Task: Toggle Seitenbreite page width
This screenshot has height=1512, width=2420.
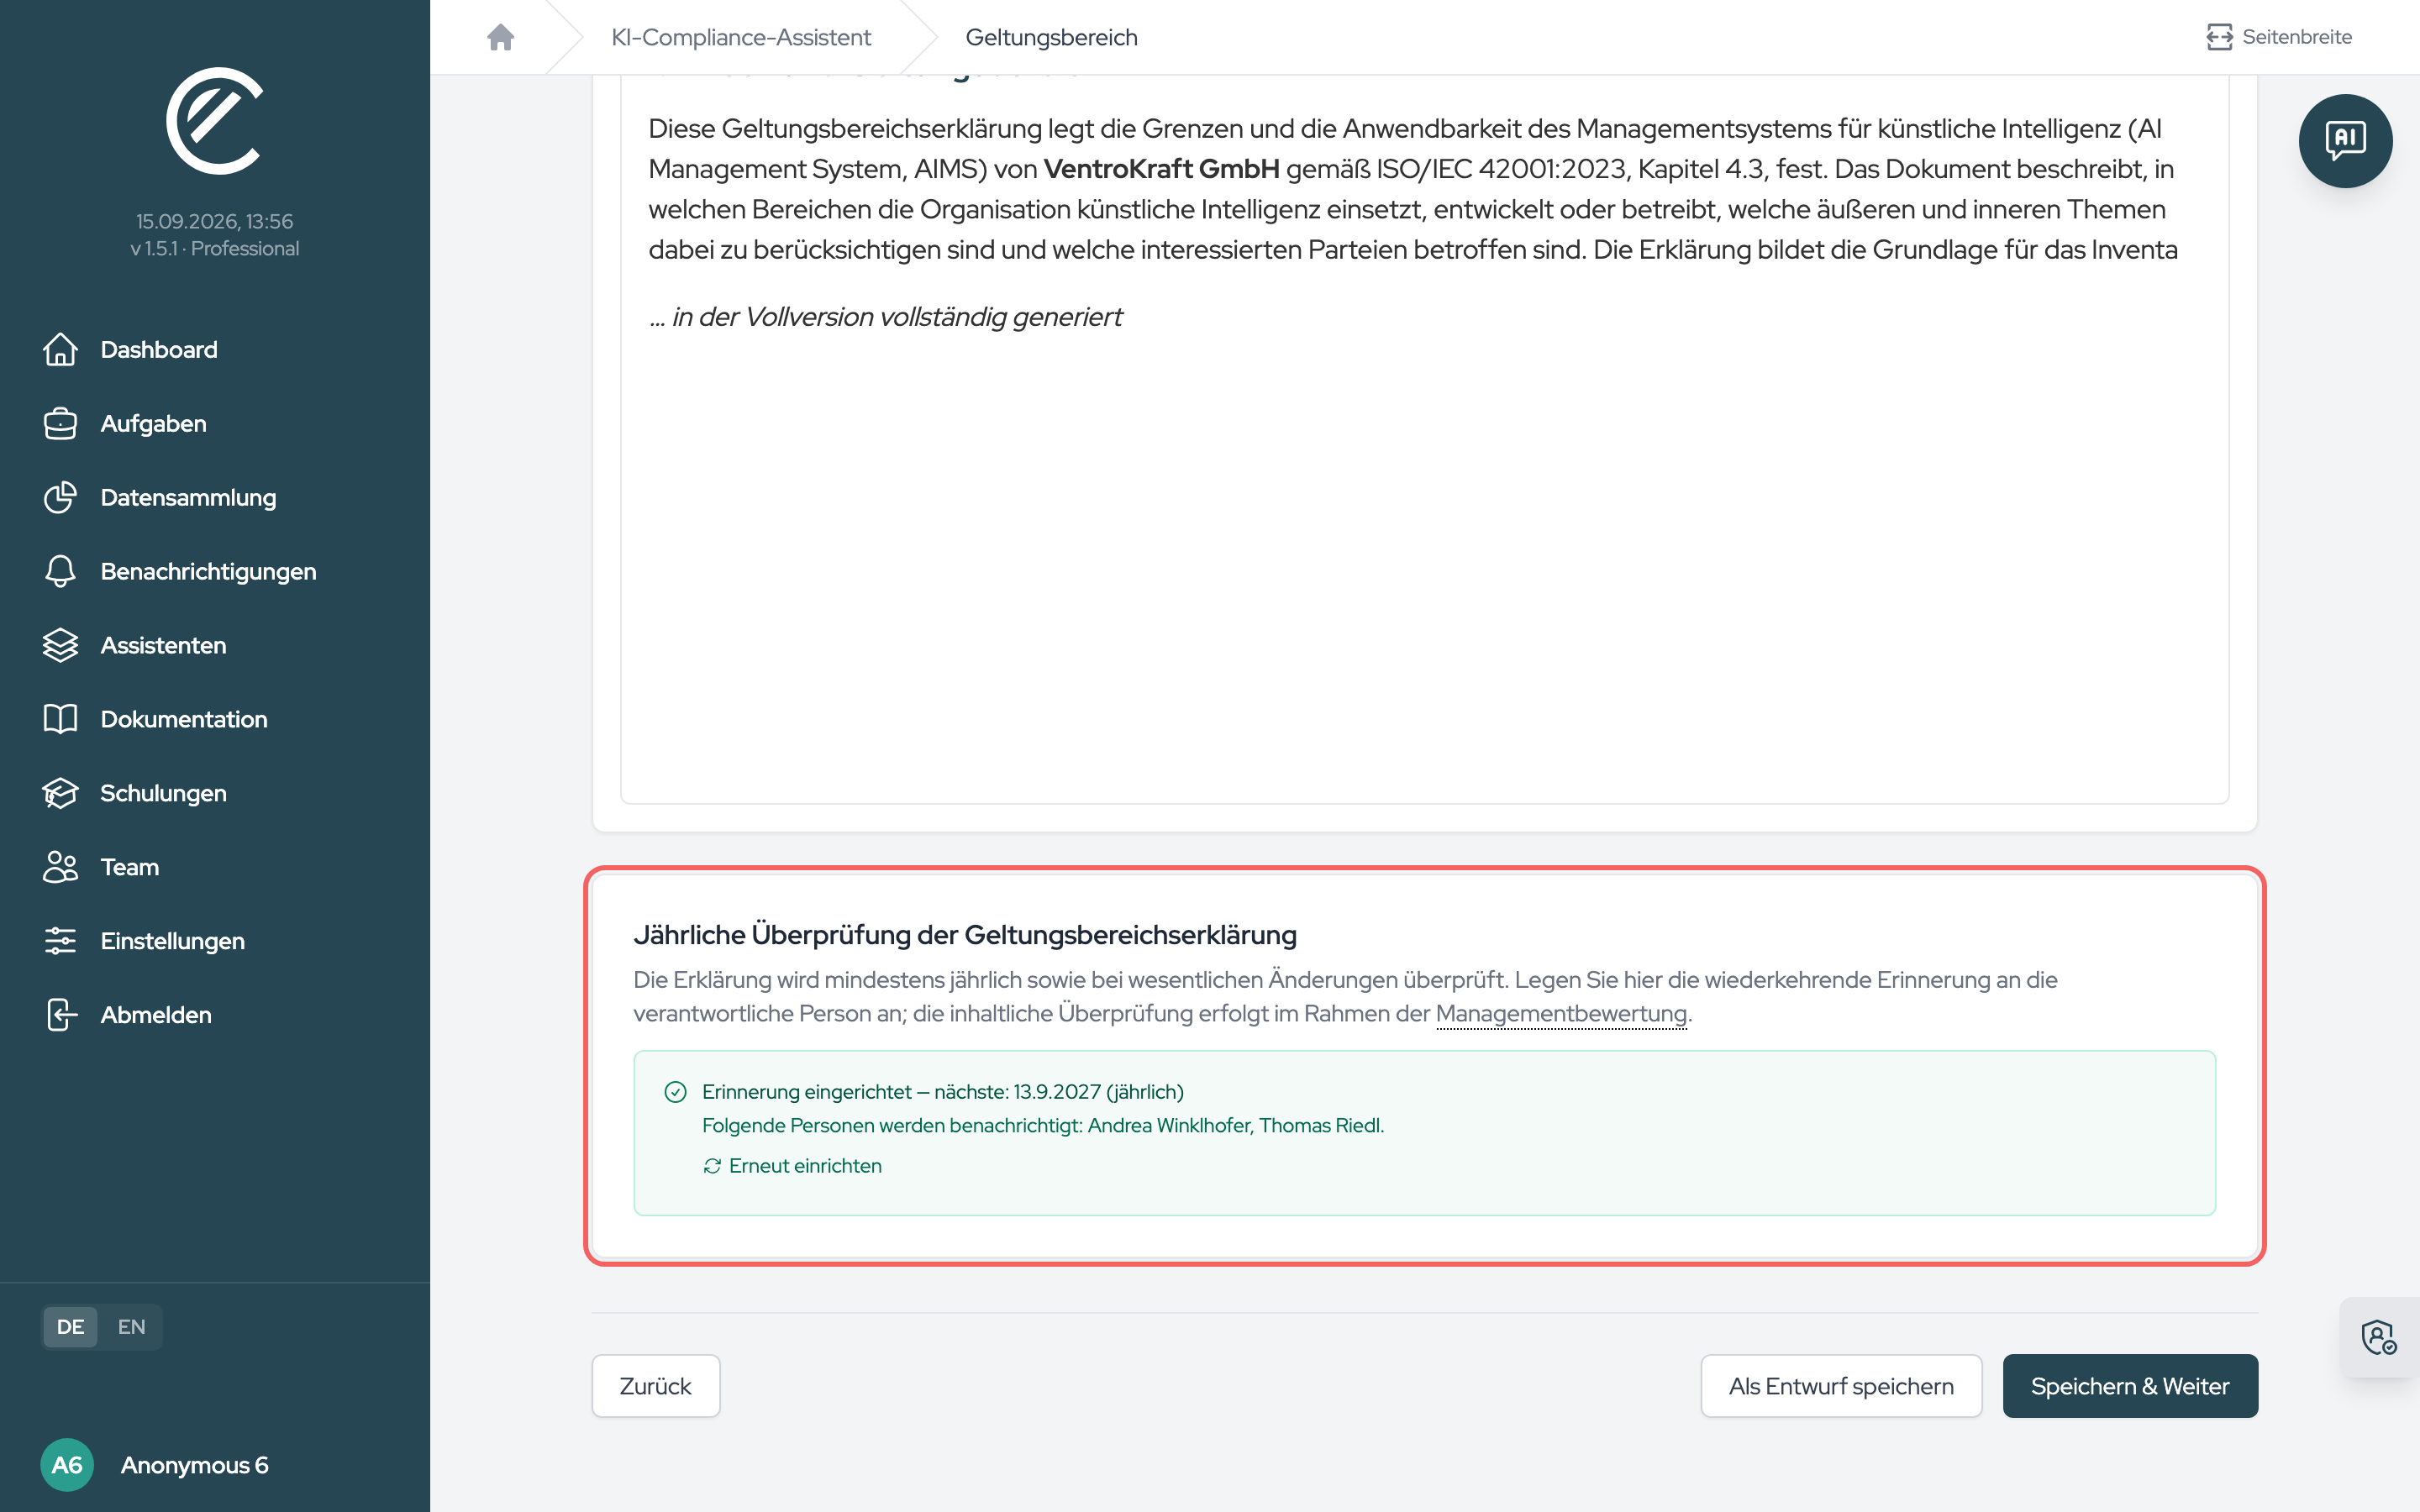Action: pos(2279,37)
